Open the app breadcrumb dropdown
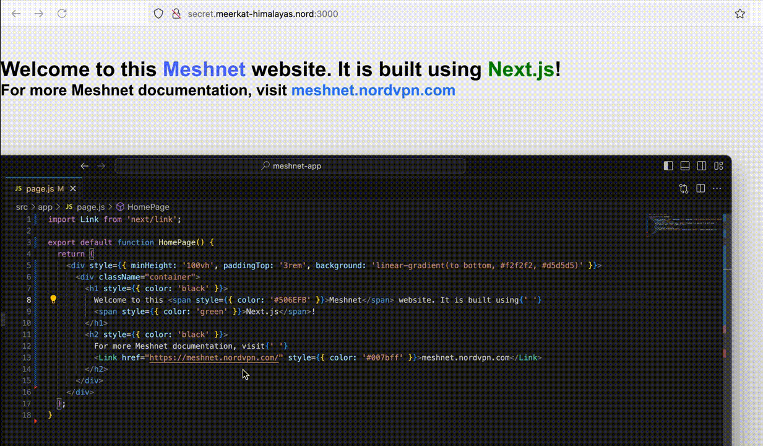This screenshot has height=446, width=763. point(45,207)
